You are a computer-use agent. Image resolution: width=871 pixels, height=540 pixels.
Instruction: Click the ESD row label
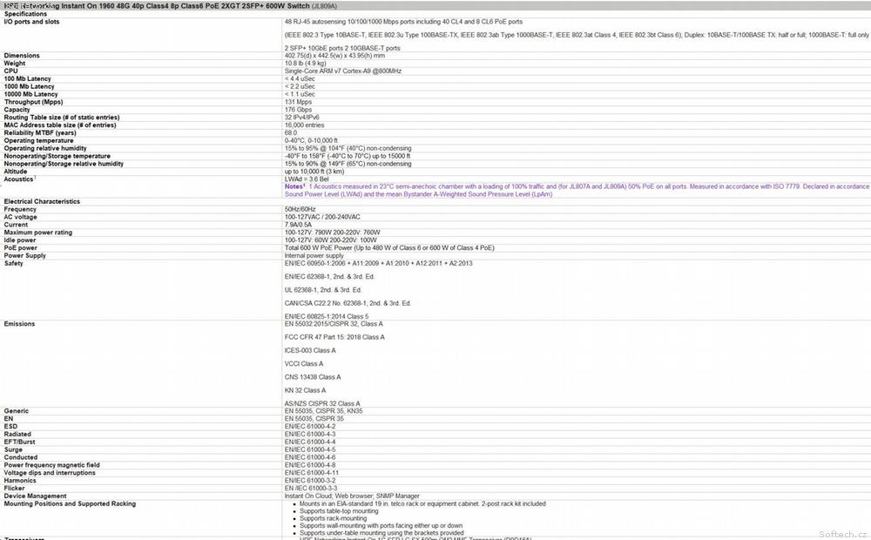tap(10, 427)
